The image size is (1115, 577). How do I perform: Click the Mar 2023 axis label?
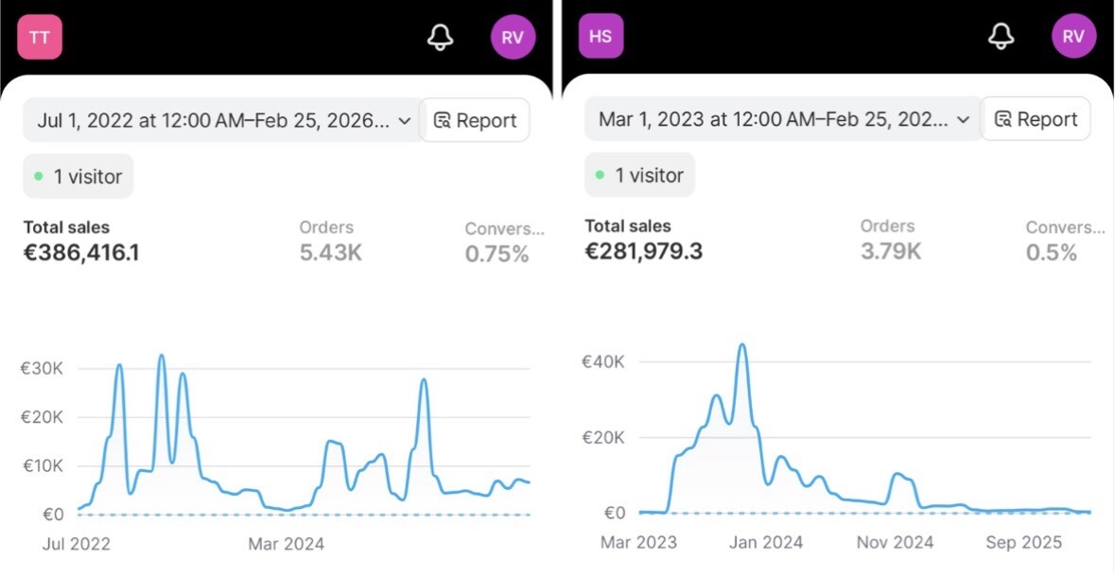point(637,543)
